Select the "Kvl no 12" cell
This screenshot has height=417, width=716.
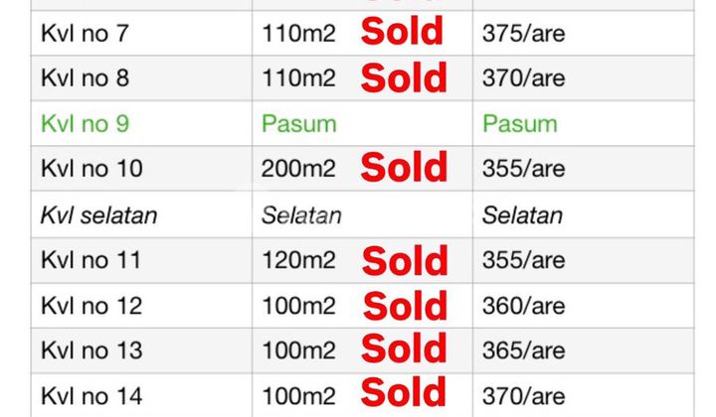(x=90, y=306)
